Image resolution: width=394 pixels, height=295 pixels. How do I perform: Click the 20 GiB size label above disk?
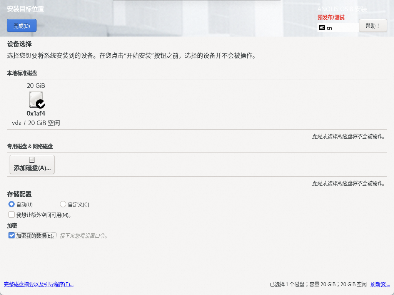point(36,85)
